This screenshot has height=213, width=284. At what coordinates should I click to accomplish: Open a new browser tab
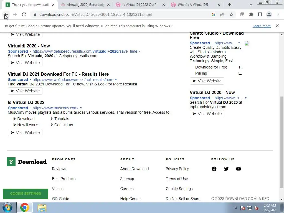tap(229, 5)
